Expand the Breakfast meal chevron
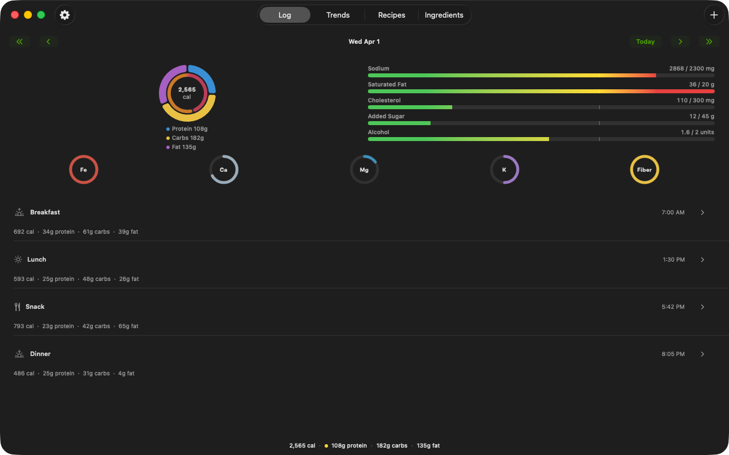Image resolution: width=729 pixels, height=455 pixels. [x=702, y=212]
